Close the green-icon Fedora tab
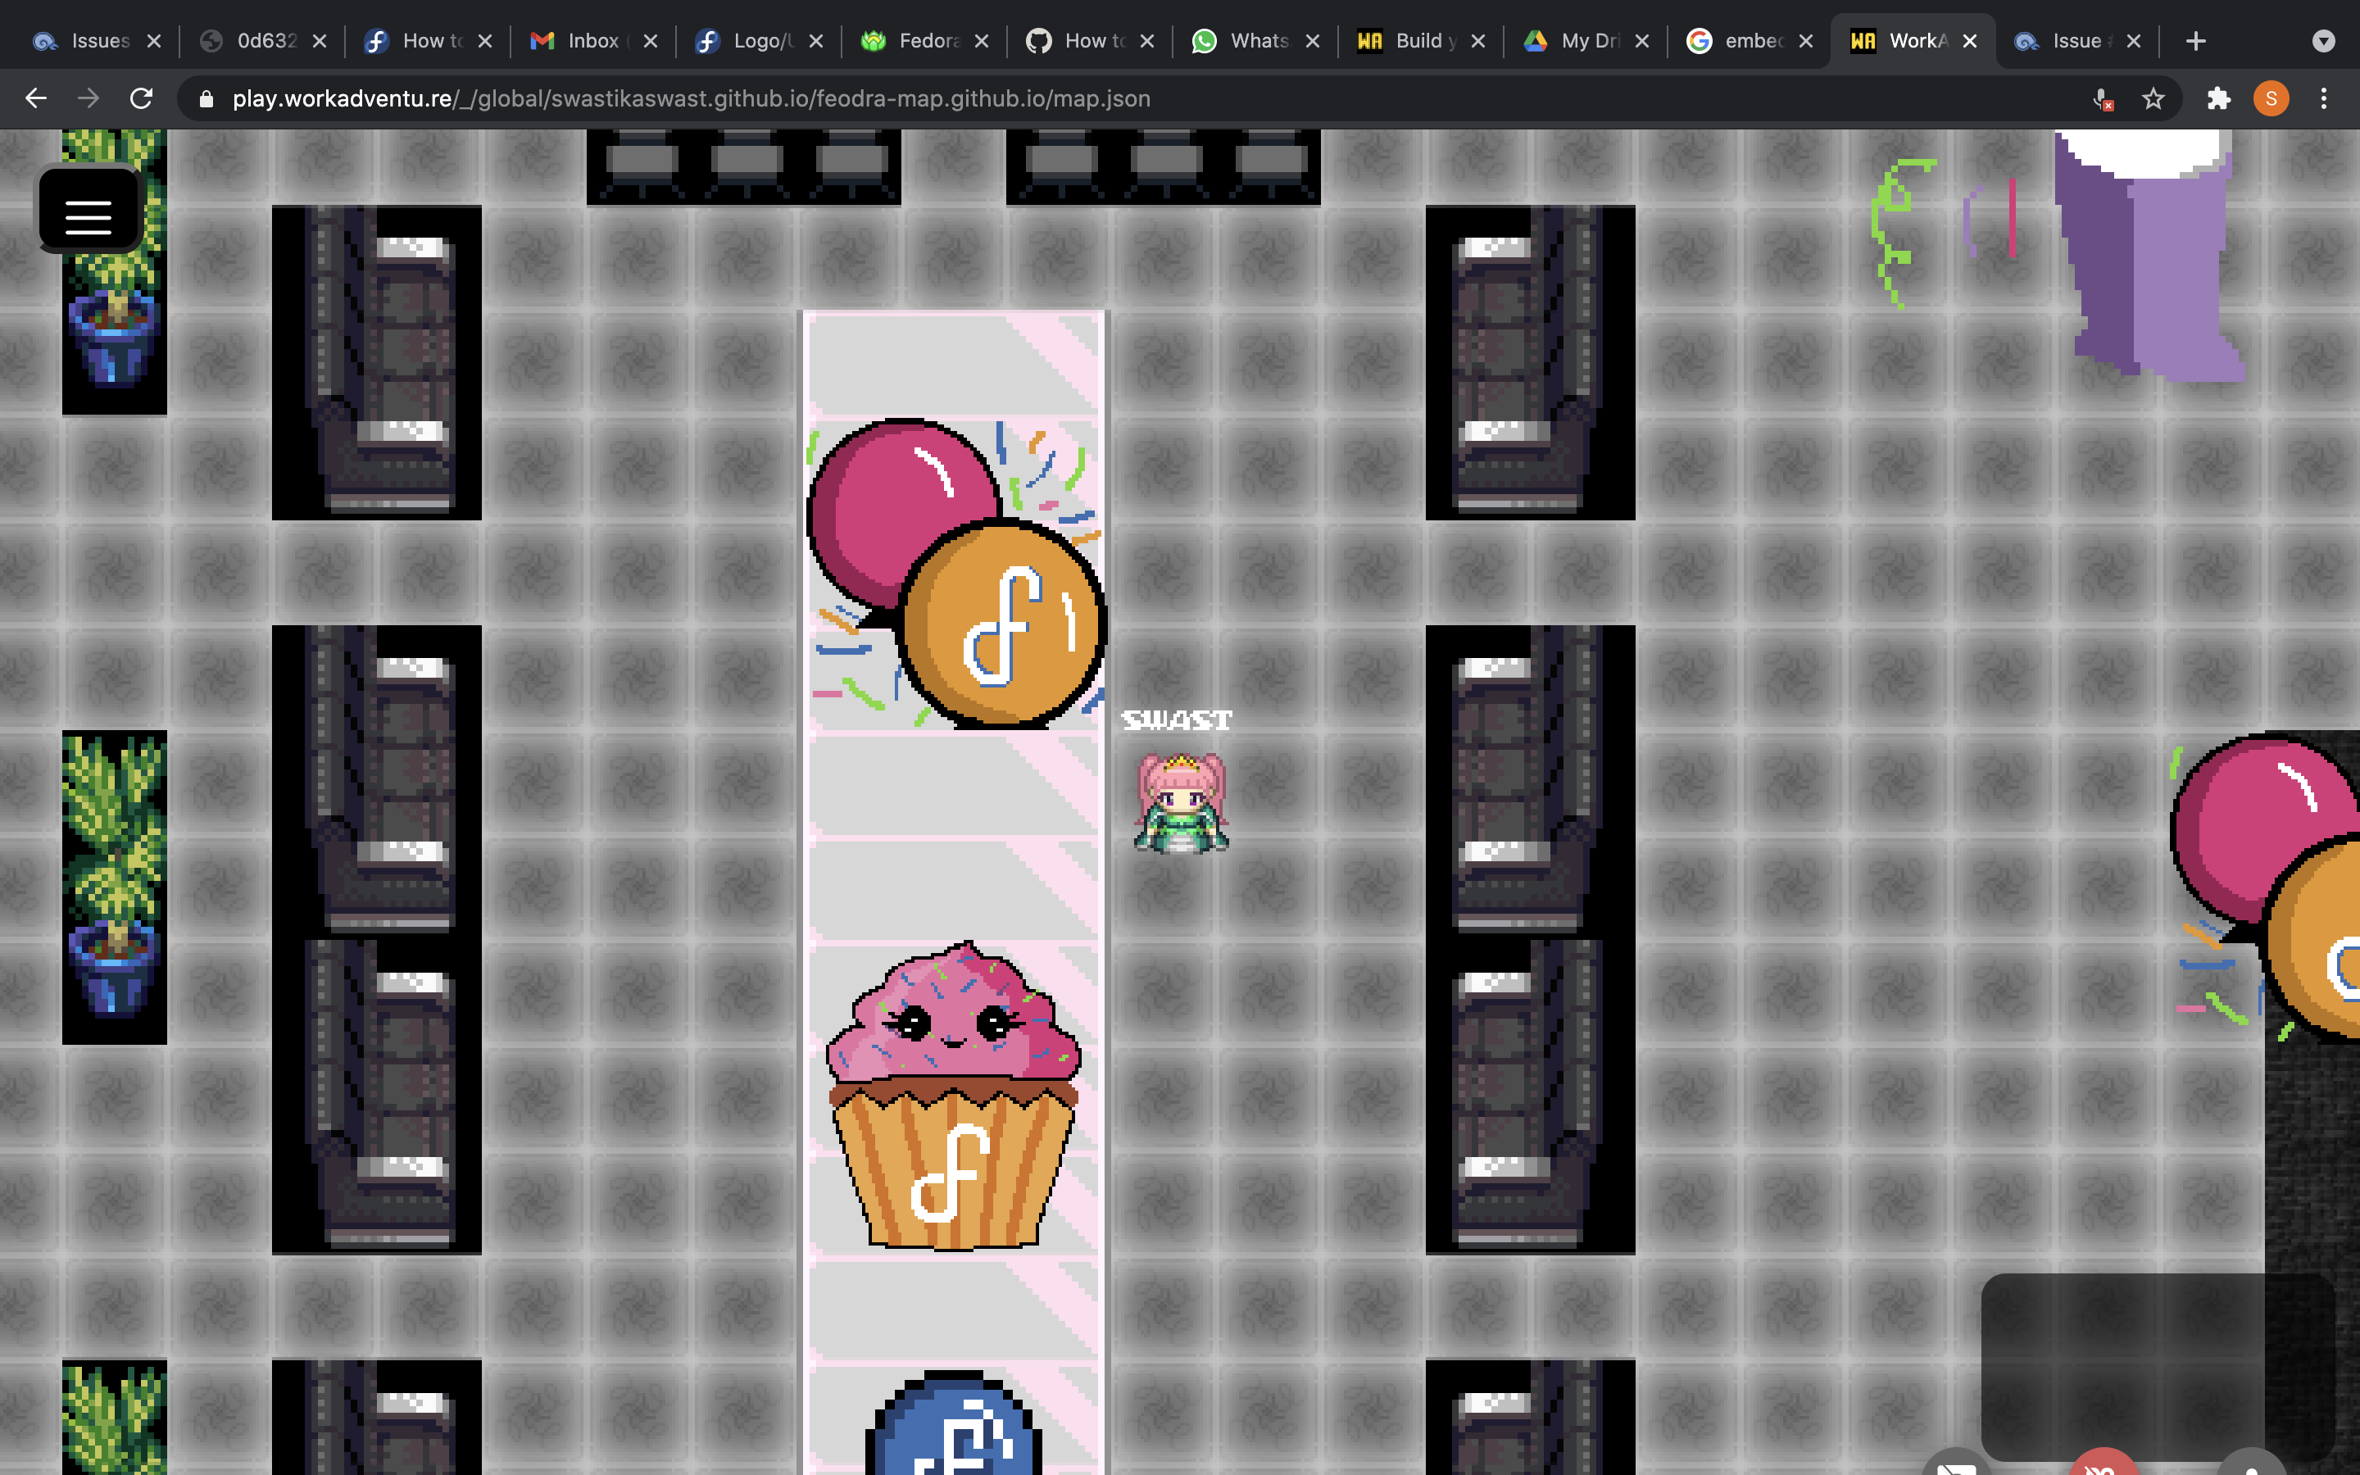 [982, 41]
